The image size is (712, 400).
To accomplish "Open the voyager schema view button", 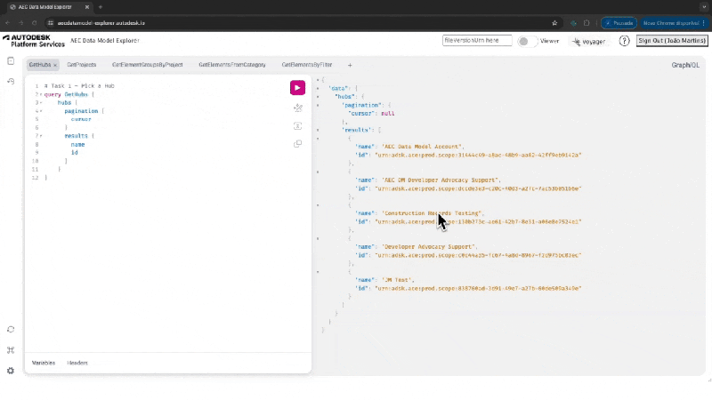I will (589, 41).
